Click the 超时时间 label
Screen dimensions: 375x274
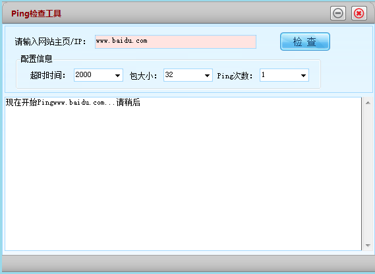[47, 75]
